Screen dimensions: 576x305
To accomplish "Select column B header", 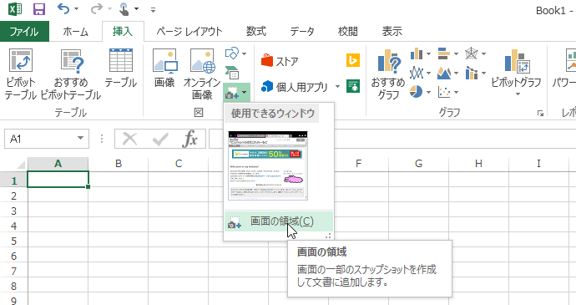I will 119,164.
